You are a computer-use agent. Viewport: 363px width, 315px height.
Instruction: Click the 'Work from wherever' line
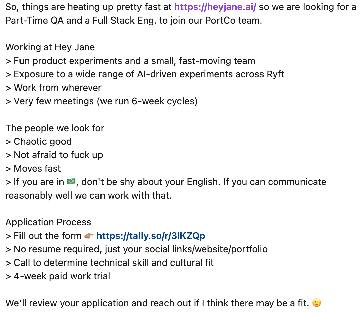click(53, 88)
